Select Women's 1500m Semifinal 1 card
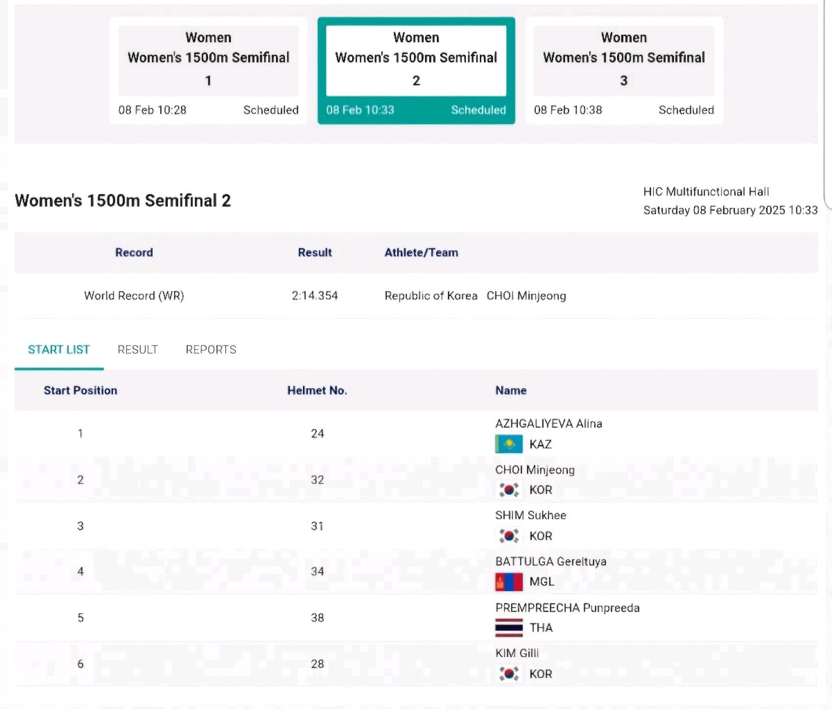This screenshot has height=709, width=832. click(208, 71)
